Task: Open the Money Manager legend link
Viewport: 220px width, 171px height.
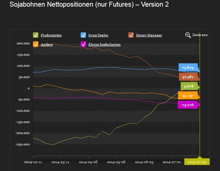Action: click(149, 35)
